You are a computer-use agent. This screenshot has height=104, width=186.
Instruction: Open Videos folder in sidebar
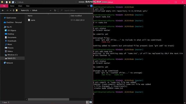click(10, 51)
